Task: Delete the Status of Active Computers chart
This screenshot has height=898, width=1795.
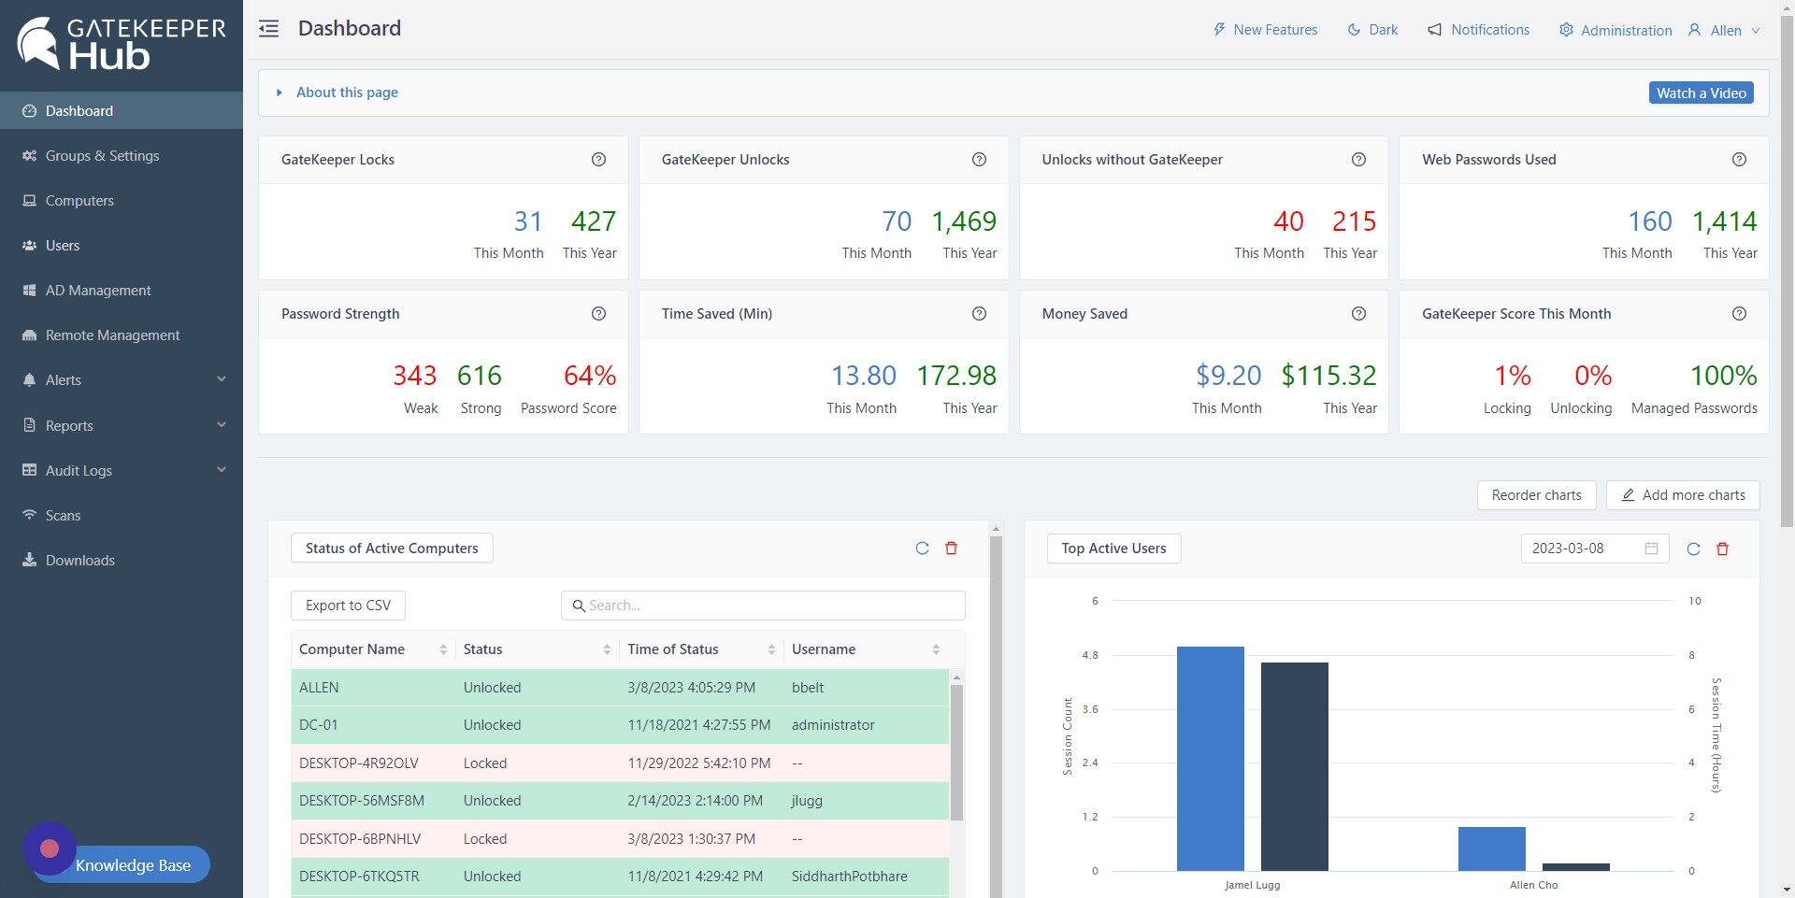Action: pos(951,549)
